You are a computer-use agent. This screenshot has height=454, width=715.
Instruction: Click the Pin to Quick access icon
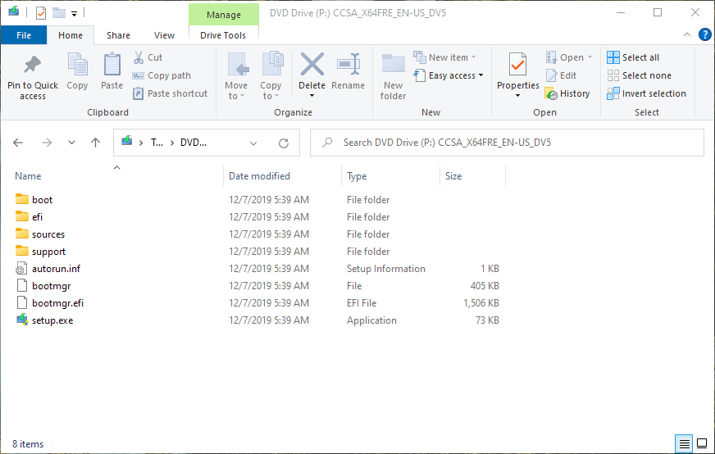click(x=33, y=66)
